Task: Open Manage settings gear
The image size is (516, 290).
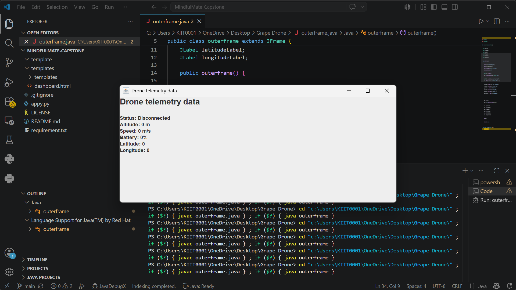Action: (x=9, y=272)
